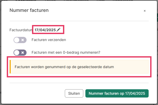Click the x knob on Facturen verzenden switch
This screenshot has height=105, width=158.
pyautogui.click(x=23, y=40)
